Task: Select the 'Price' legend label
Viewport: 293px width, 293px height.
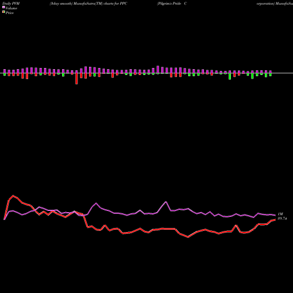Action: pos(9,13)
